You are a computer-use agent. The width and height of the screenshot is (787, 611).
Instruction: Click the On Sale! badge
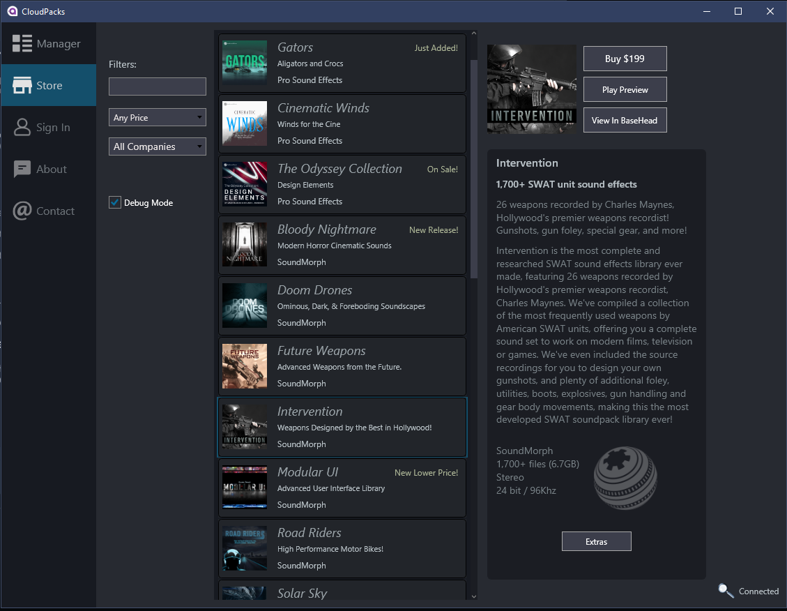click(442, 169)
